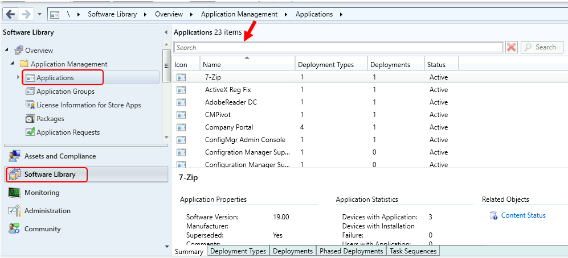
Task: Go forward with the forward arrow
Action: click(26, 14)
